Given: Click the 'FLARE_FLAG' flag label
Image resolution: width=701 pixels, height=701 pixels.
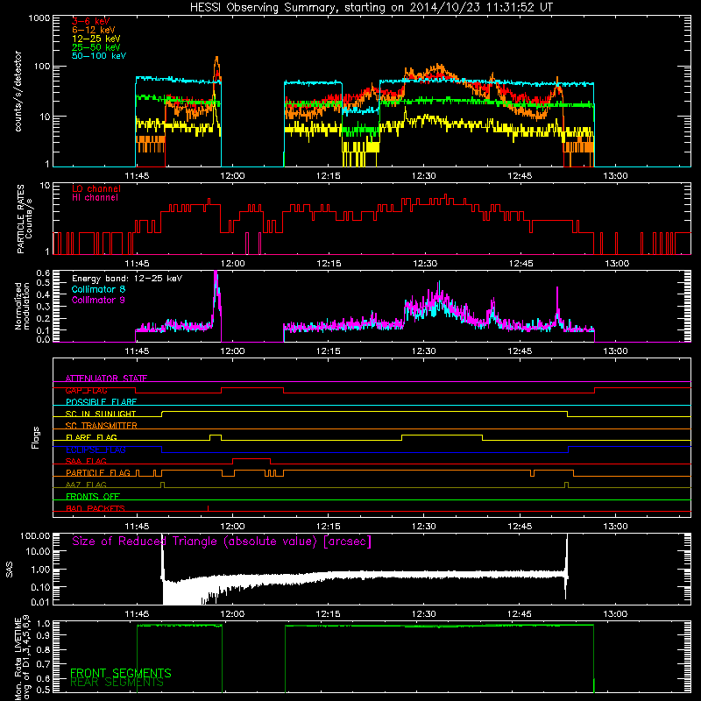Looking at the screenshot, I should (91, 437).
